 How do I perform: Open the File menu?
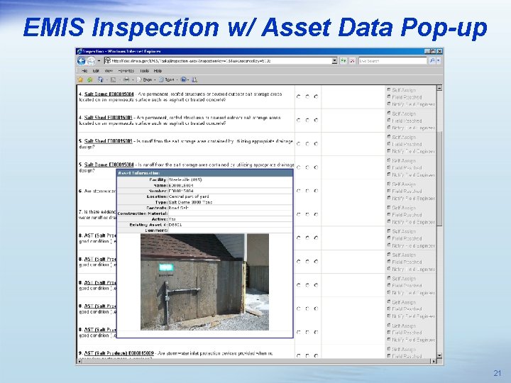coord(84,71)
